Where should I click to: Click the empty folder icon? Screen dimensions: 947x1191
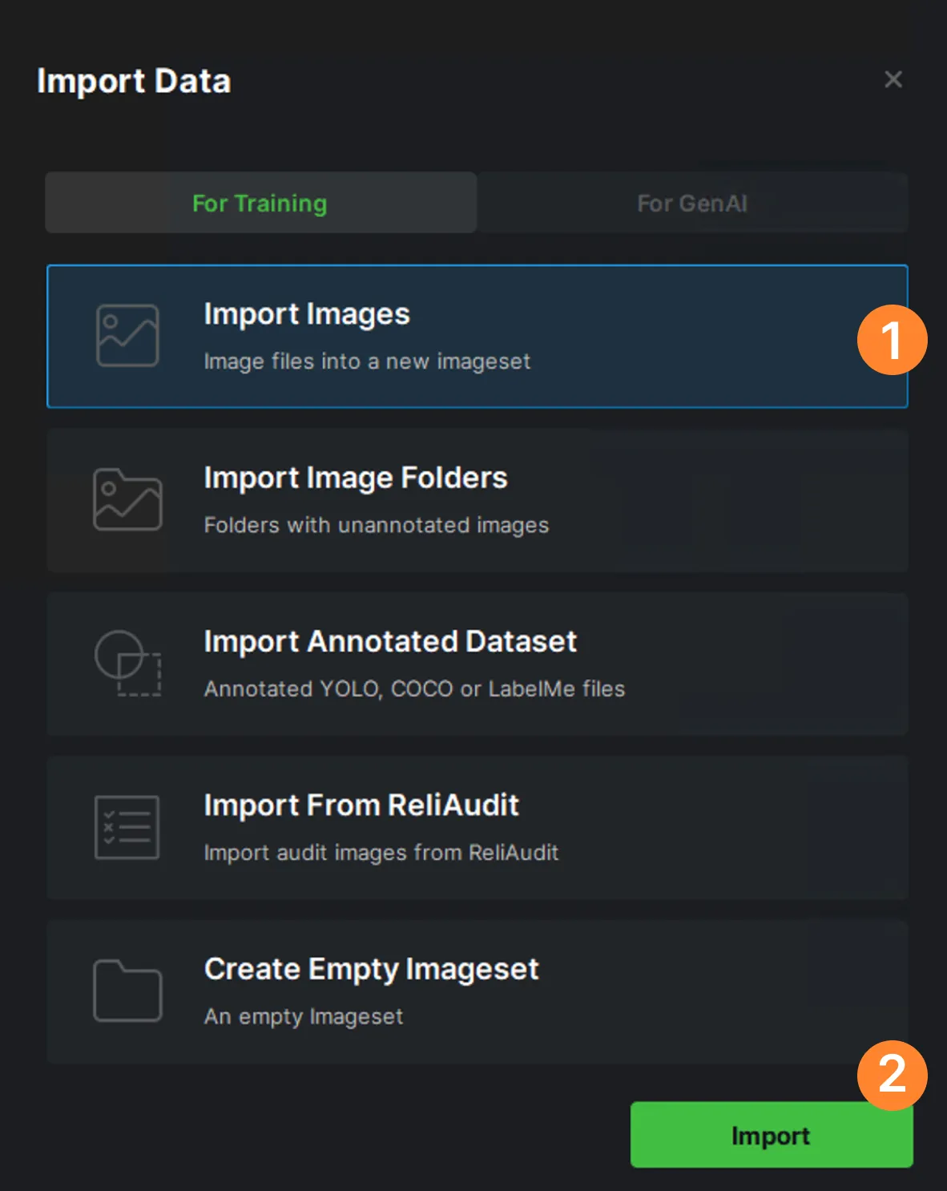pos(127,991)
